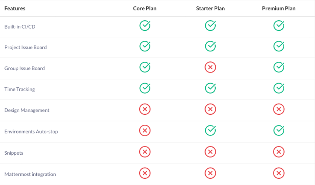Click Premium Plan cross for Snippets
315x185 pixels.
(279, 152)
